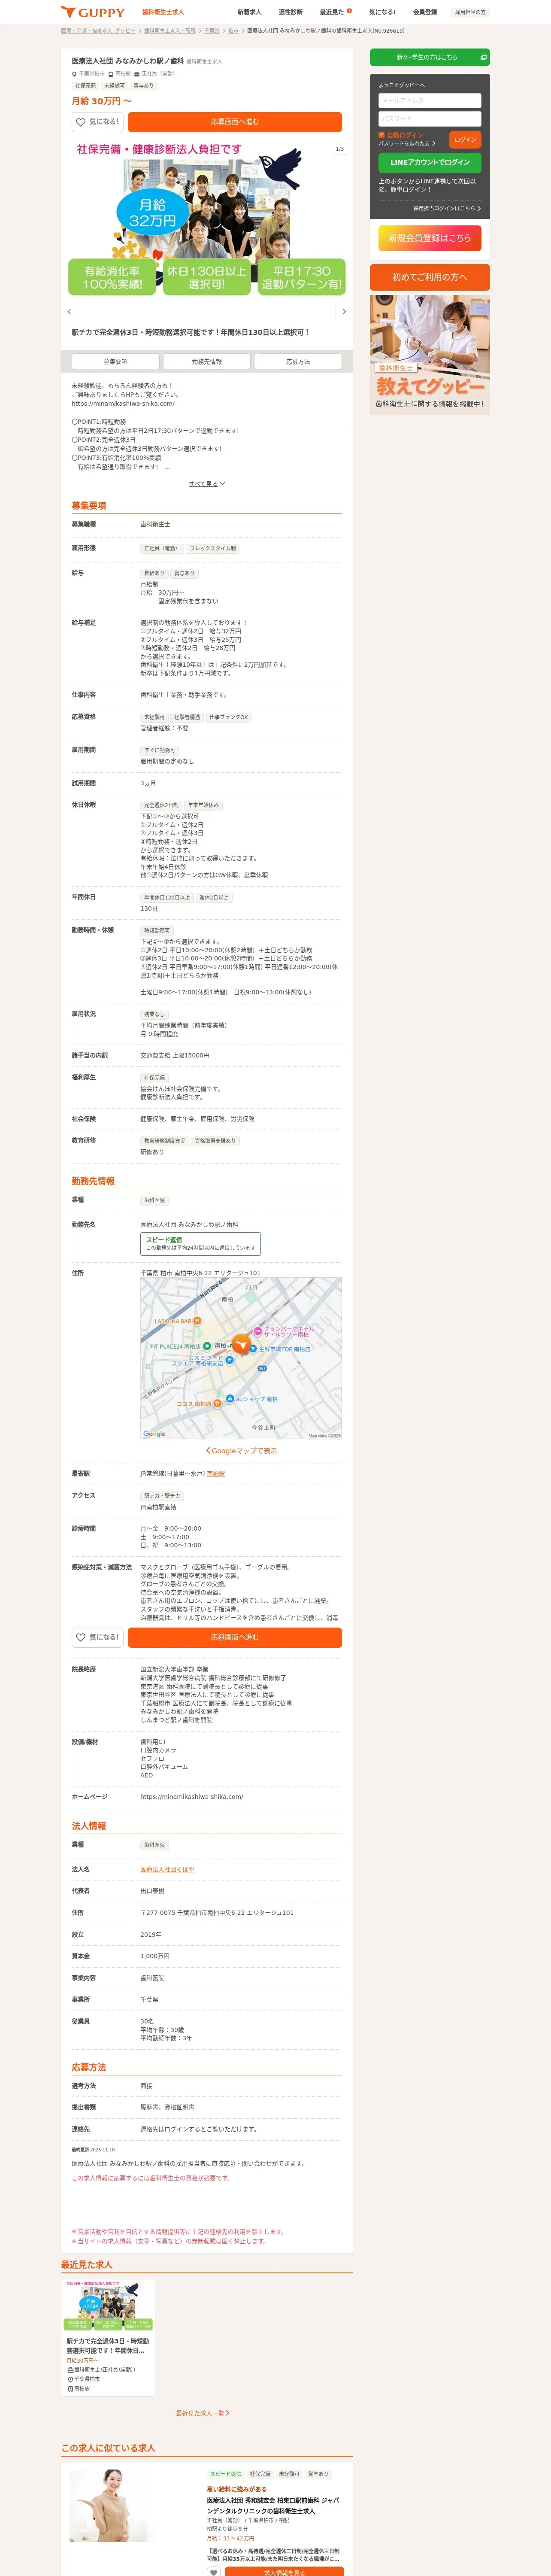Viewport: 551px width, 2576px height.
Task: Click 採用担当ログインはこちら link
Action: click(x=447, y=209)
